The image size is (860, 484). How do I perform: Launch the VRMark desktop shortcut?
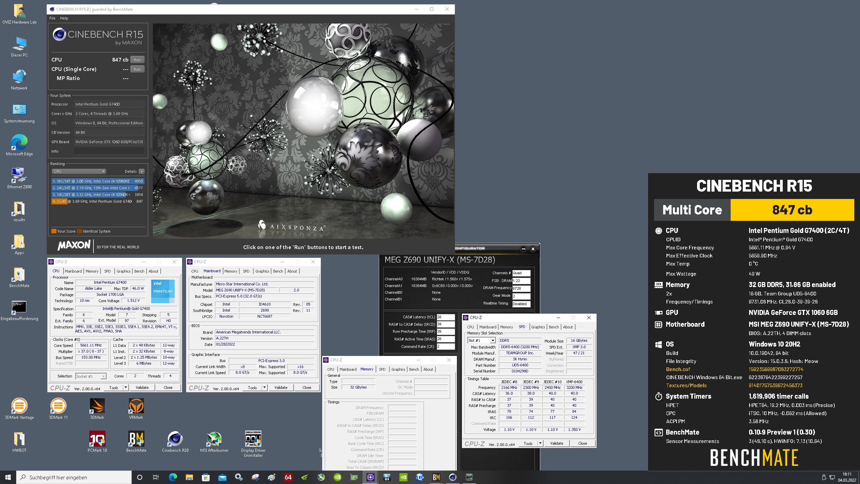136,409
